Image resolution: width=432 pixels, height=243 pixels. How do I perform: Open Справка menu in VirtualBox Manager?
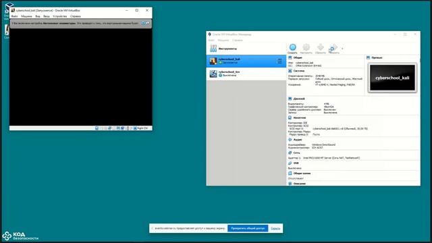pos(237,40)
